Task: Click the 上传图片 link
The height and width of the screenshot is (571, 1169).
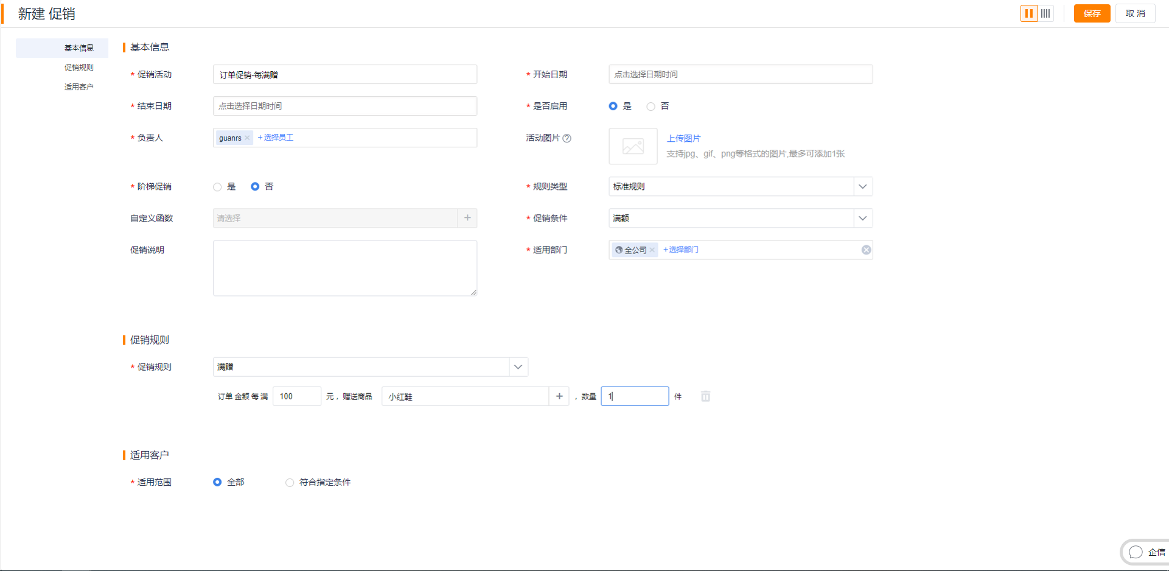Action: pos(684,138)
